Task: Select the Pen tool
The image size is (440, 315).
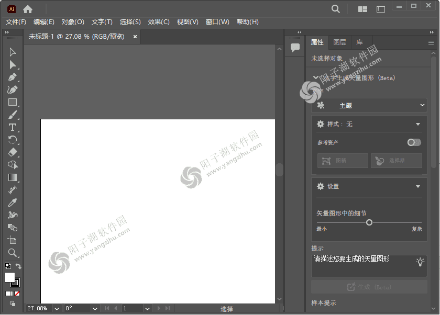Action: [x=13, y=77]
